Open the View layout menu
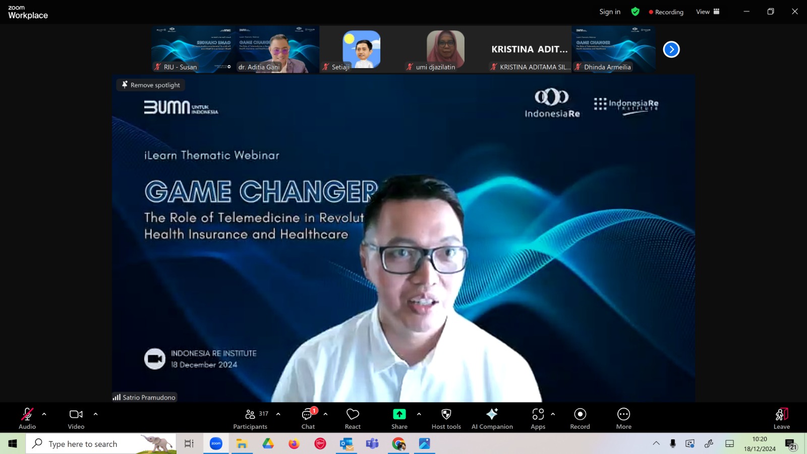The width and height of the screenshot is (807, 454). (x=708, y=12)
